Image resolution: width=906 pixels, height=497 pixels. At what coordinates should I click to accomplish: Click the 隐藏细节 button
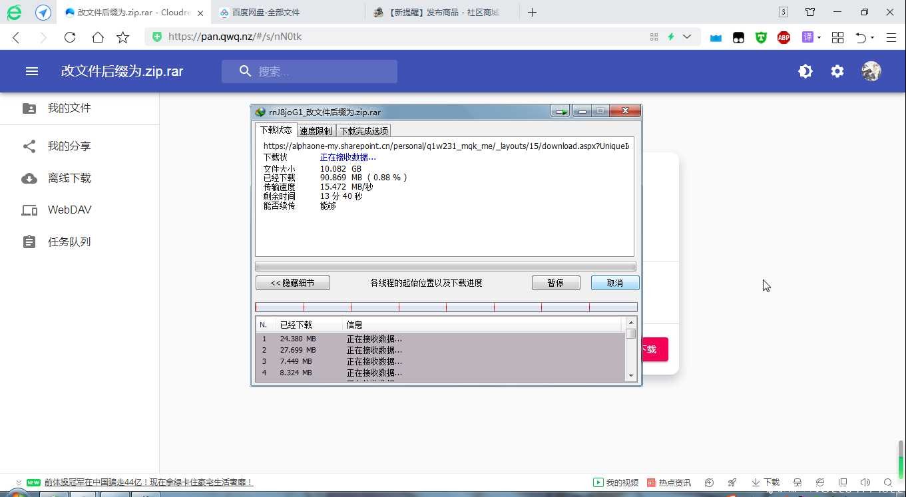[x=293, y=283]
